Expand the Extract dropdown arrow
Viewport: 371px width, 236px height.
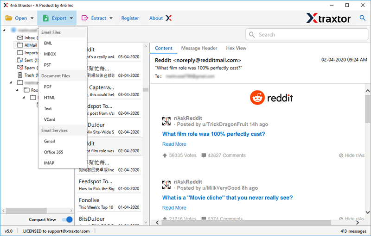click(x=111, y=18)
